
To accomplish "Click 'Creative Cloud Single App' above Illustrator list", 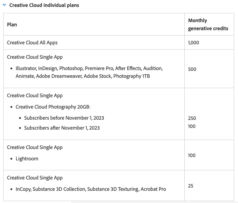I will (35, 57).
